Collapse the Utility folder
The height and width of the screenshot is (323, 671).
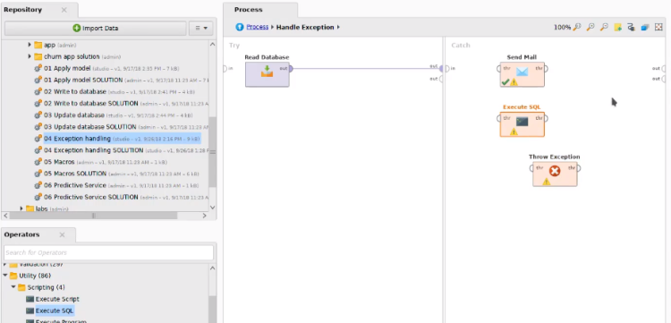pyautogui.click(x=5, y=276)
